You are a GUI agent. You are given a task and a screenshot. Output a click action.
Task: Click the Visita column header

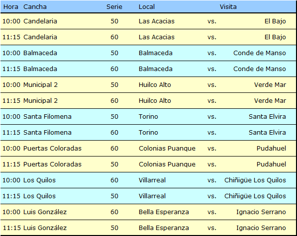tap(228, 7)
